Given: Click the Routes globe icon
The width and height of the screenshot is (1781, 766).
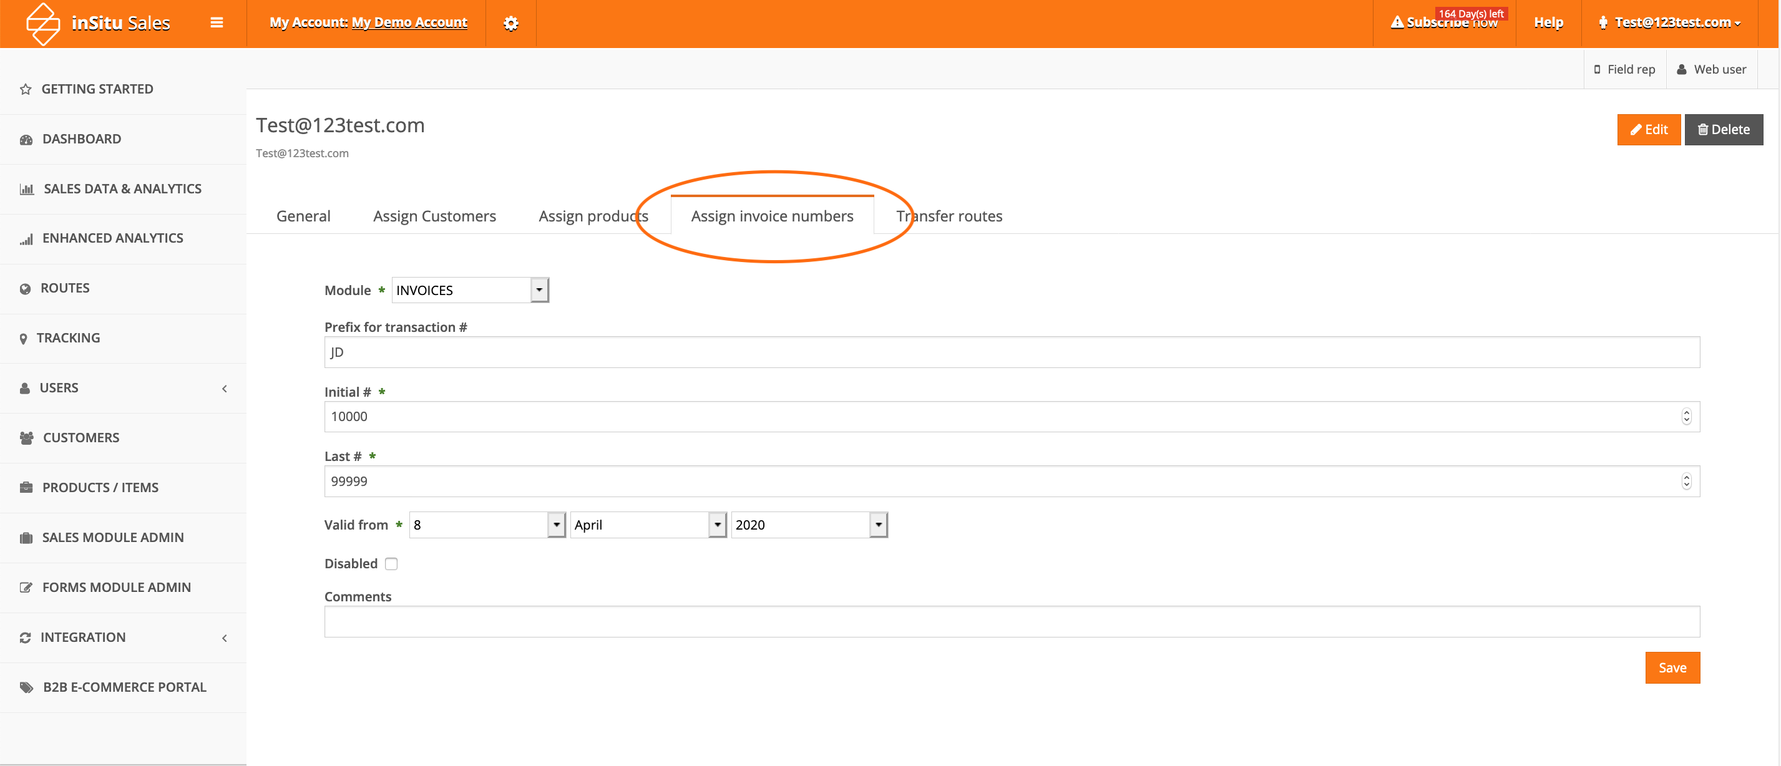Looking at the screenshot, I should (26, 288).
